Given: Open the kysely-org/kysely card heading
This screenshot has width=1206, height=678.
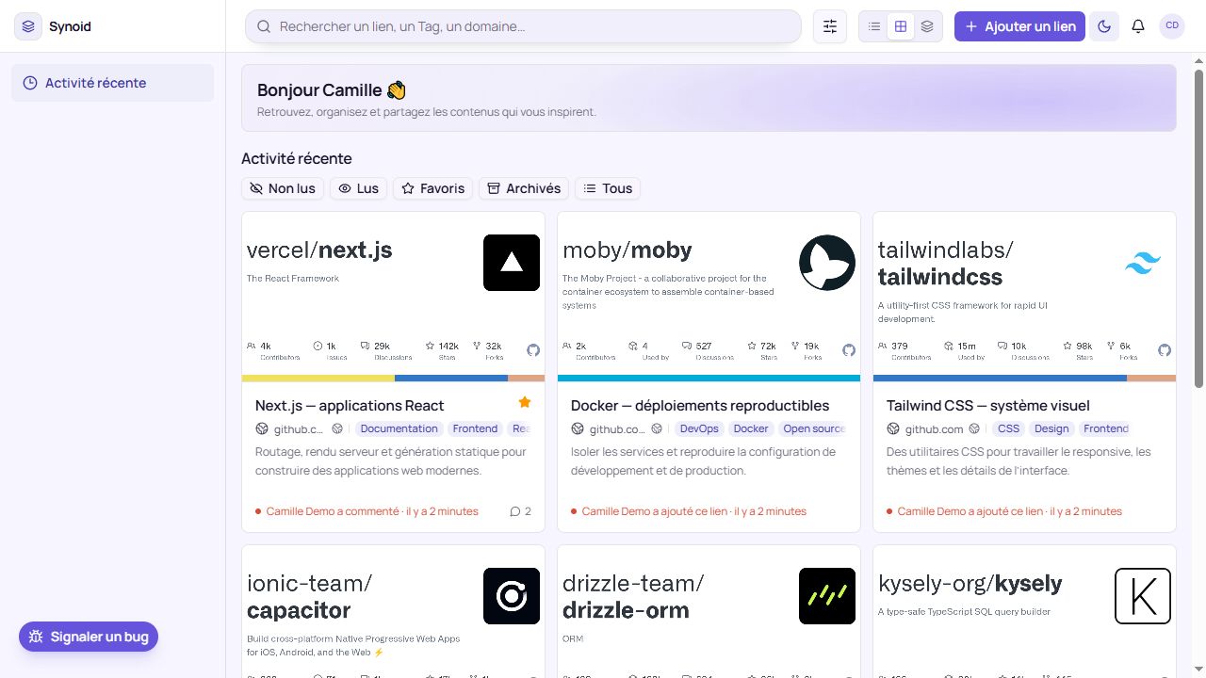Looking at the screenshot, I should click(x=970, y=583).
